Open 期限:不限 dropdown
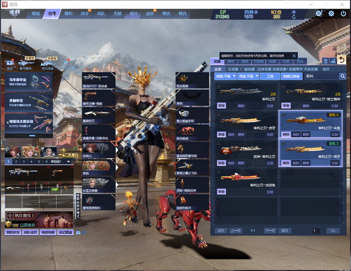The height and width of the screenshot is (271, 351). tap(225, 76)
